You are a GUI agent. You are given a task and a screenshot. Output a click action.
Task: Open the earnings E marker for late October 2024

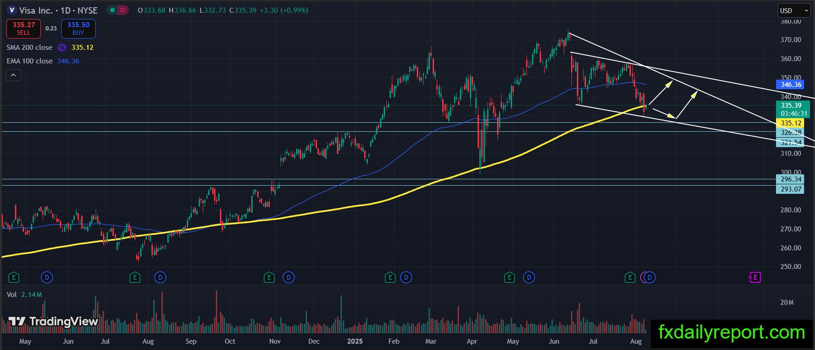(x=269, y=277)
